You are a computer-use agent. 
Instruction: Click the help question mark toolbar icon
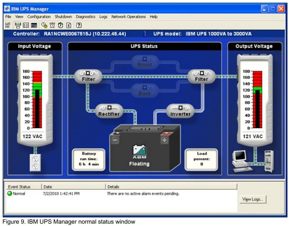tap(78, 25)
